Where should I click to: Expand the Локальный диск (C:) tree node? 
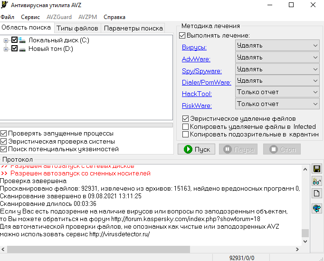click(x=6, y=40)
